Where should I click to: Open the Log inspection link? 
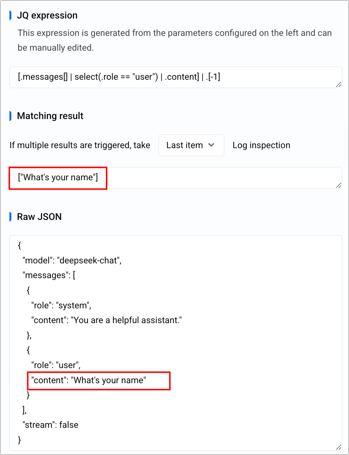261,145
